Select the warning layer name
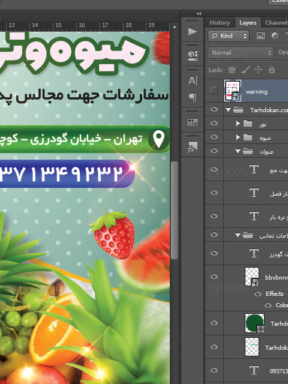Viewport: 288px width, 384px height. coord(256,92)
